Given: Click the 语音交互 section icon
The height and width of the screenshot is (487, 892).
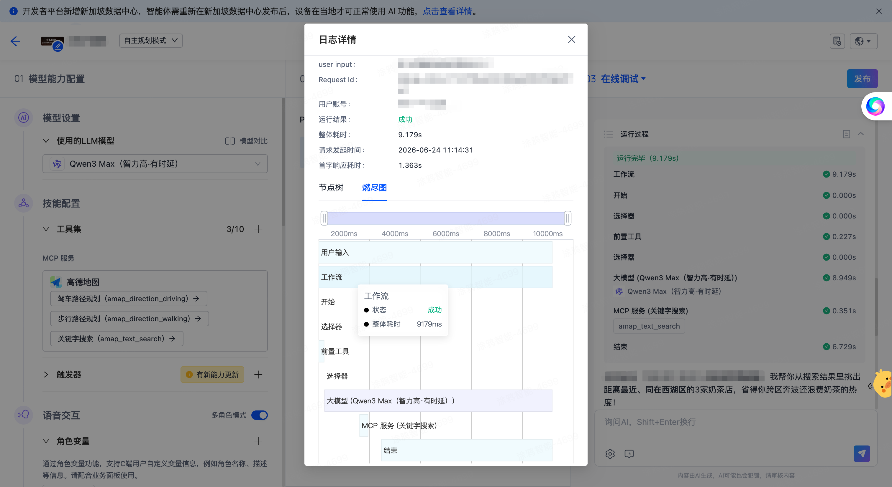Looking at the screenshot, I should click(x=24, y=414).
